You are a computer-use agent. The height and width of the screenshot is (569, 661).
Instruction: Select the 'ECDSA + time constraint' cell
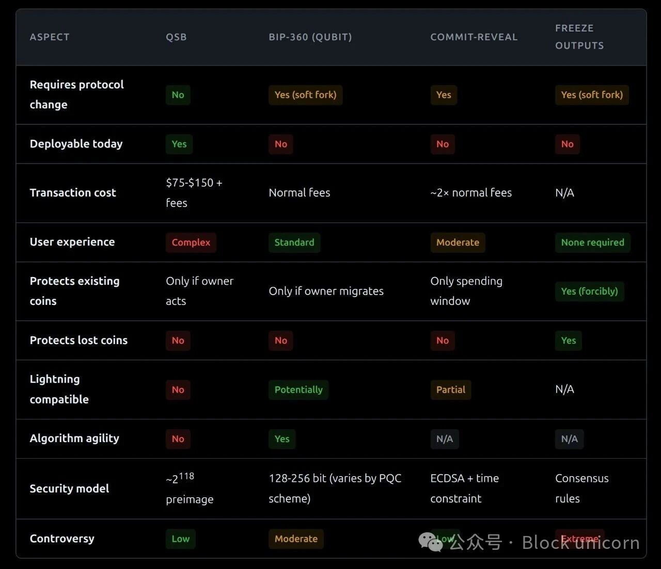[464, 489]
